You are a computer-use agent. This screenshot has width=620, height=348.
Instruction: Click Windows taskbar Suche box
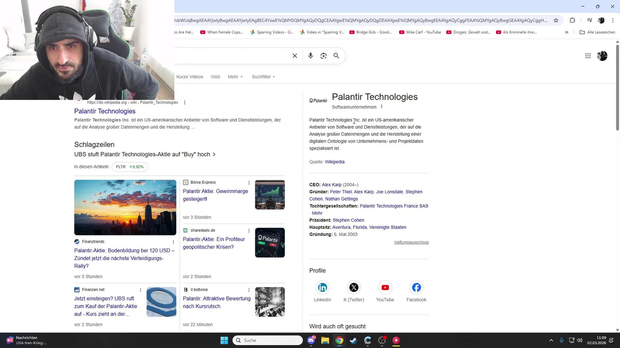268,340
